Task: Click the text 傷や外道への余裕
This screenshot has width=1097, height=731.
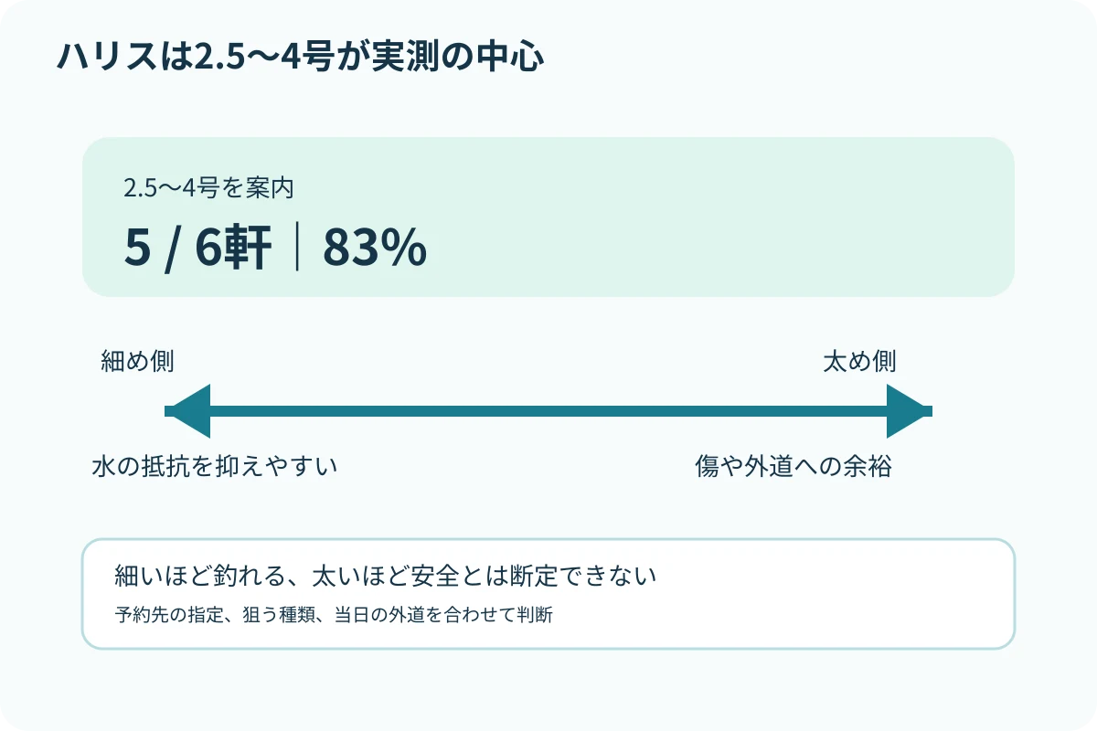Action: tap(793, 467)
